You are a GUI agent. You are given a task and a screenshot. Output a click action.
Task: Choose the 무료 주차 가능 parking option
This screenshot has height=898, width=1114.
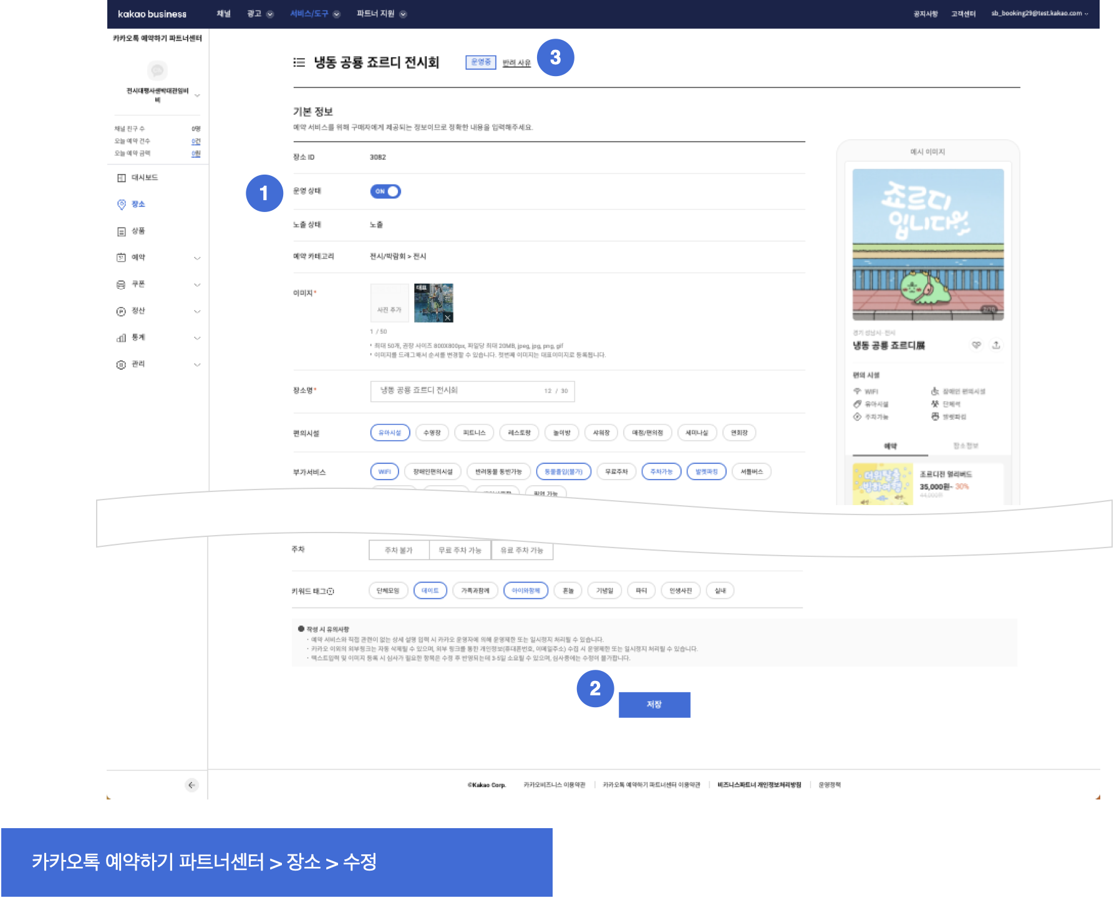click(x=460, y=550)
